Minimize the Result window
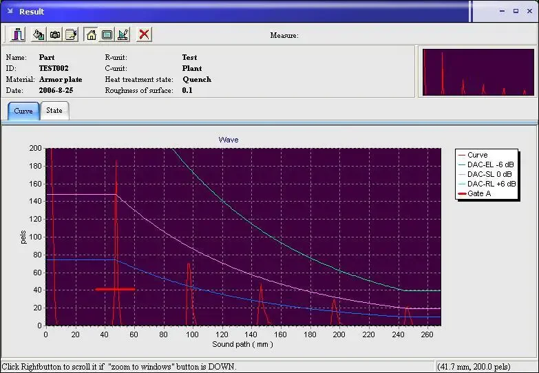 (x=503, y=11)
